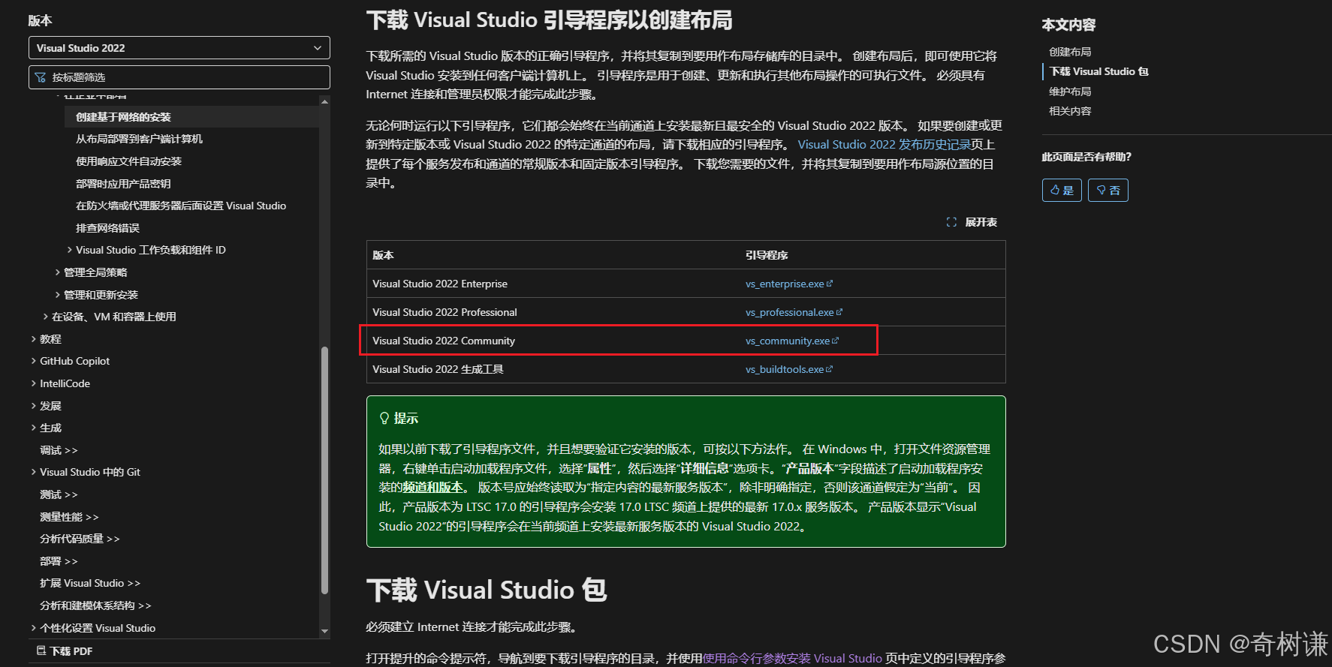
Task: Open the 分析代码质量 >> sidebar link
Action: click(x=80, y=539)
